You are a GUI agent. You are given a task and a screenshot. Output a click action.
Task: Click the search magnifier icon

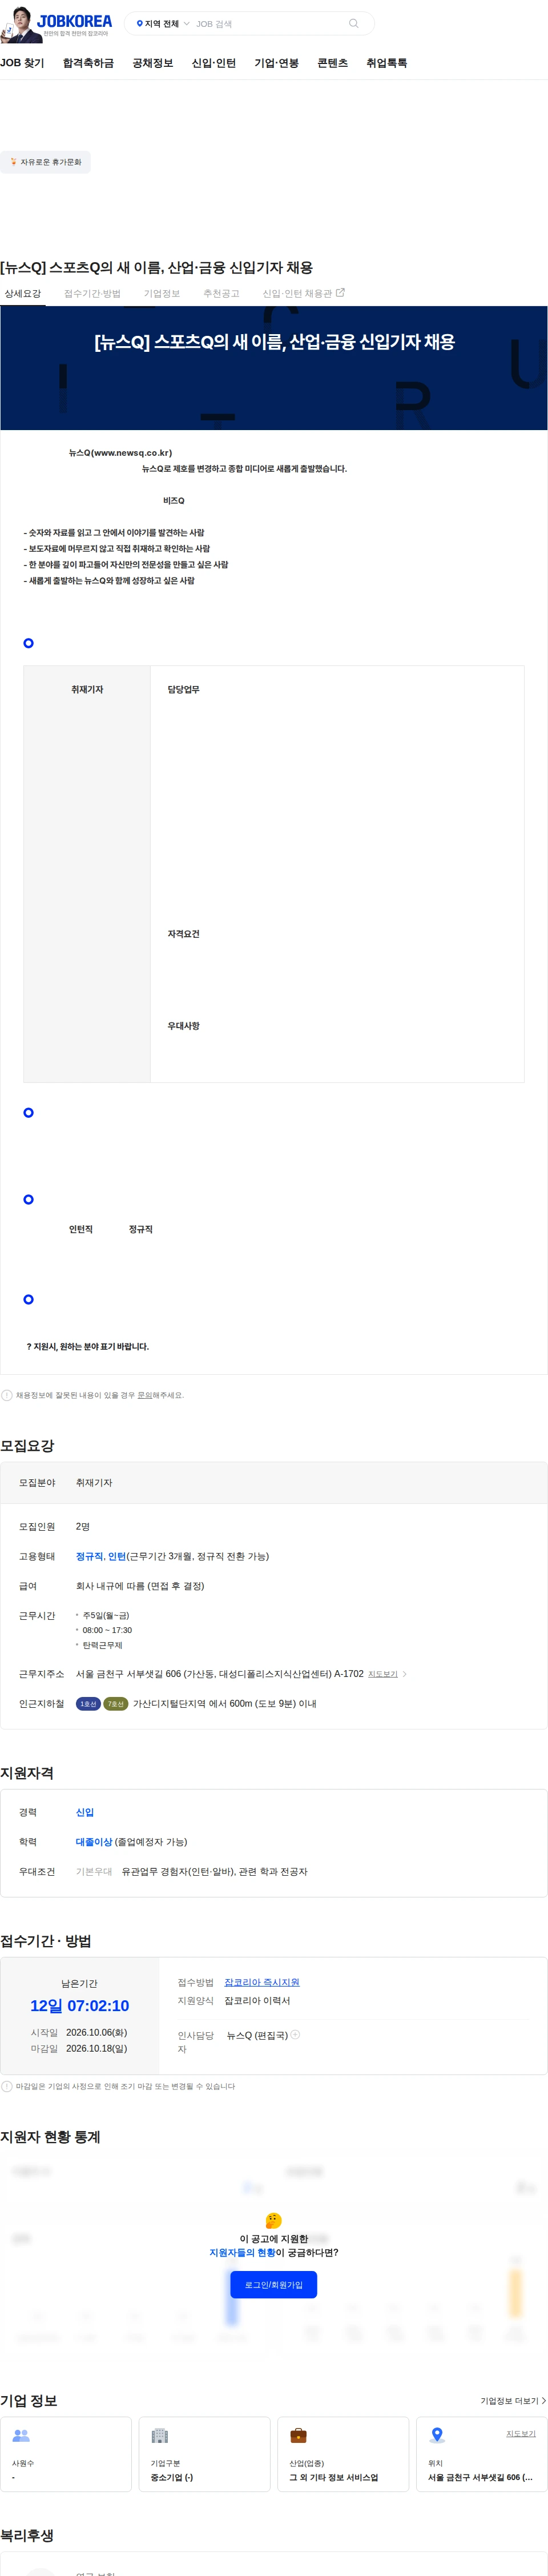[353, 24]
